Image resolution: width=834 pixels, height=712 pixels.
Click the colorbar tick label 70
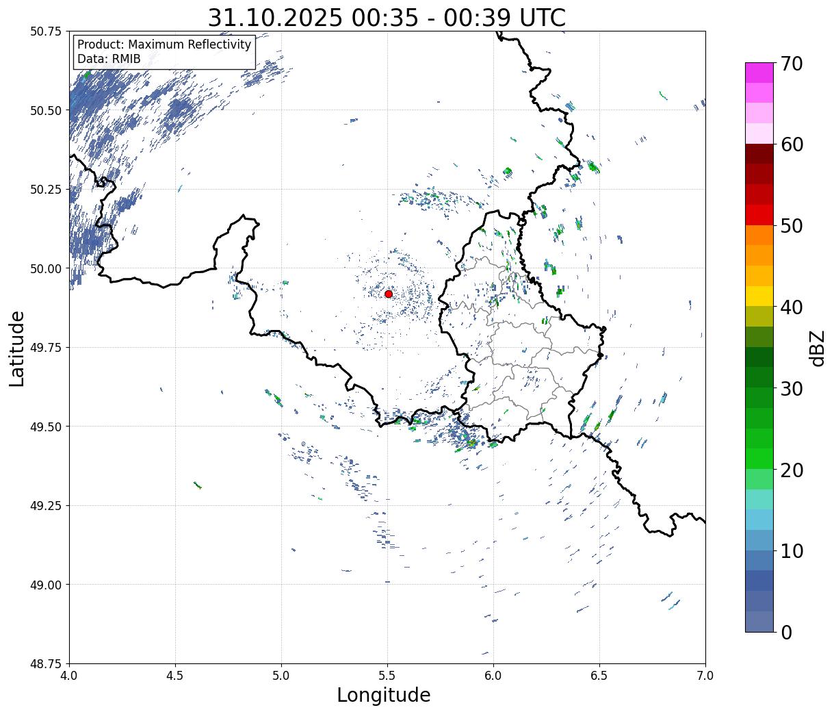point(792,63)
